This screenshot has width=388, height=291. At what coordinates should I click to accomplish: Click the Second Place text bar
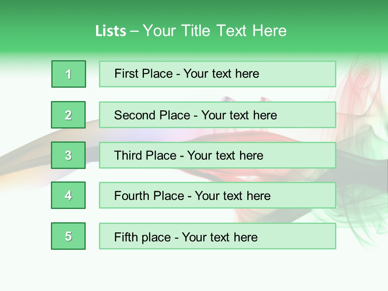click(217, 115)
